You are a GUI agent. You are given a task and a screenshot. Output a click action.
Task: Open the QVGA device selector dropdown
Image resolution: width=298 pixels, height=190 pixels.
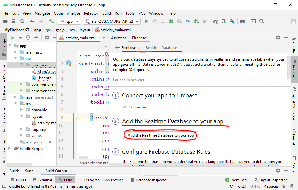(112, 21)
